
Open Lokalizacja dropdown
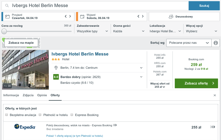click(x=165, y=31)
